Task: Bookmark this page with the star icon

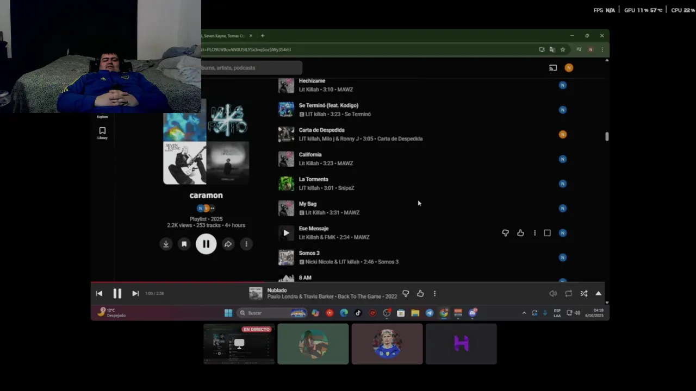Action: 563,49
